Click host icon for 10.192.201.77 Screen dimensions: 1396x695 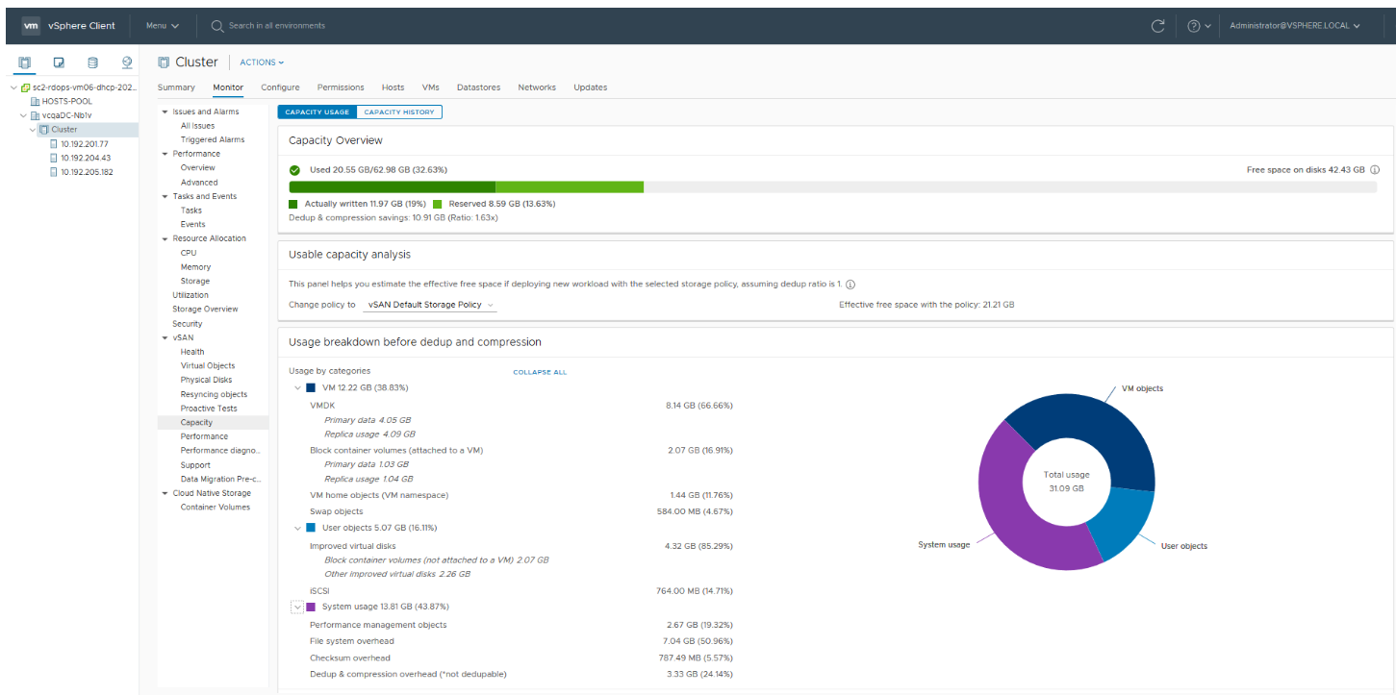[54, 144]
